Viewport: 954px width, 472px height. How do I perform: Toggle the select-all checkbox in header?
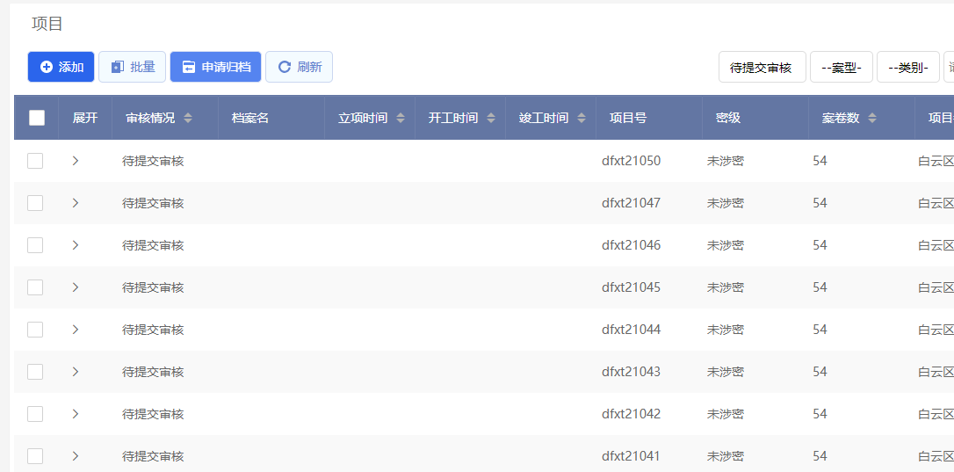(37, 118)
